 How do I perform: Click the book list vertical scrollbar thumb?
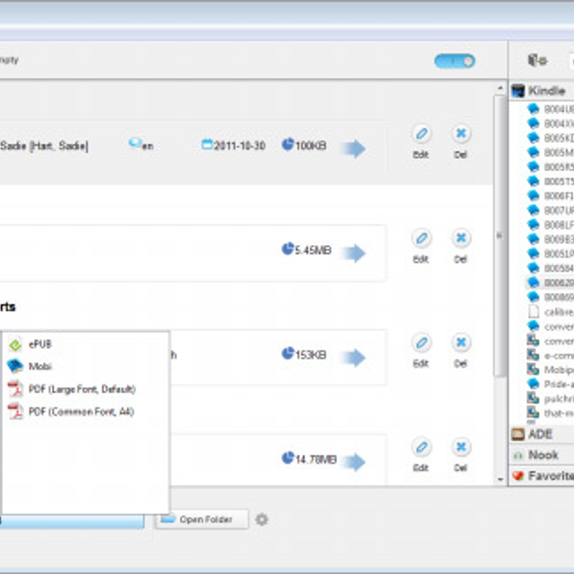pyautogui.click(x=499, y=236)
